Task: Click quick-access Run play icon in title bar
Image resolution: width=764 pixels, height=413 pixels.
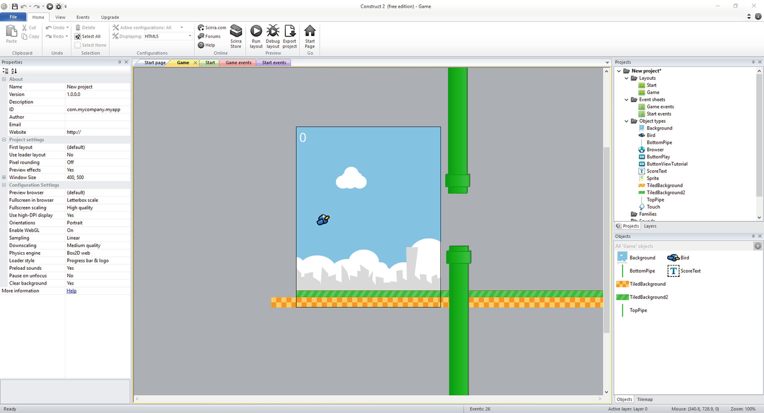Action: tap(50, 6)
